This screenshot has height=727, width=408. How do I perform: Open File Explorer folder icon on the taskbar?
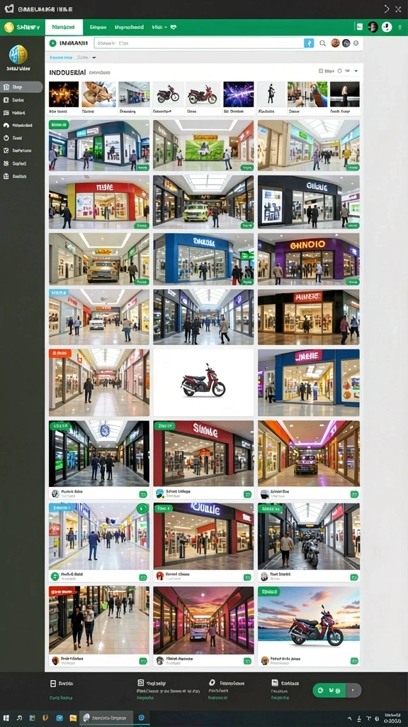click(73, 718)
